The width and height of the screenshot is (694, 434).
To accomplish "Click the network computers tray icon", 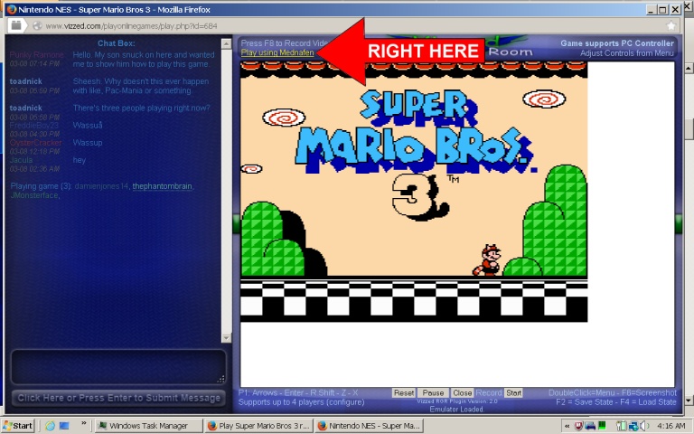I will pyautogui.click(x=590, y=426).
